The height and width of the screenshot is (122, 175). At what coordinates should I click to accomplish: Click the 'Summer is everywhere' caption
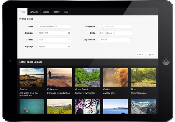point(85,93)
